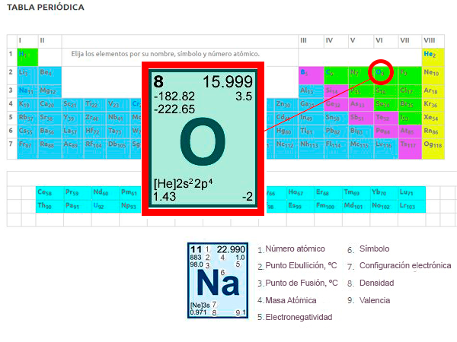
Task: Select Antimony Sb51 element
Action: pos(361,119)
